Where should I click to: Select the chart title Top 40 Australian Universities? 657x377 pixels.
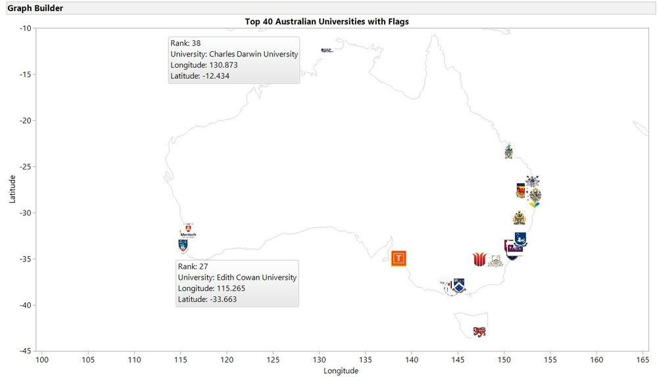(327, 21)
